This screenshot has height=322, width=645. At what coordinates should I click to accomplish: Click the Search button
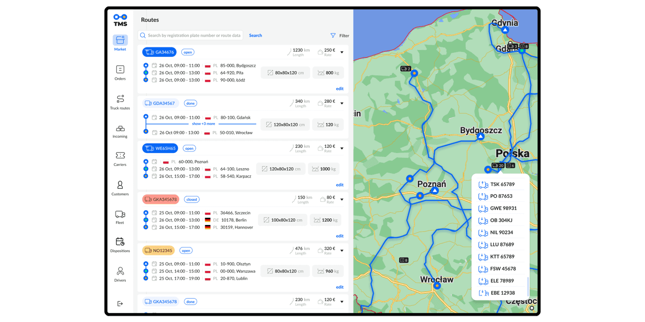tap(255, 35)
